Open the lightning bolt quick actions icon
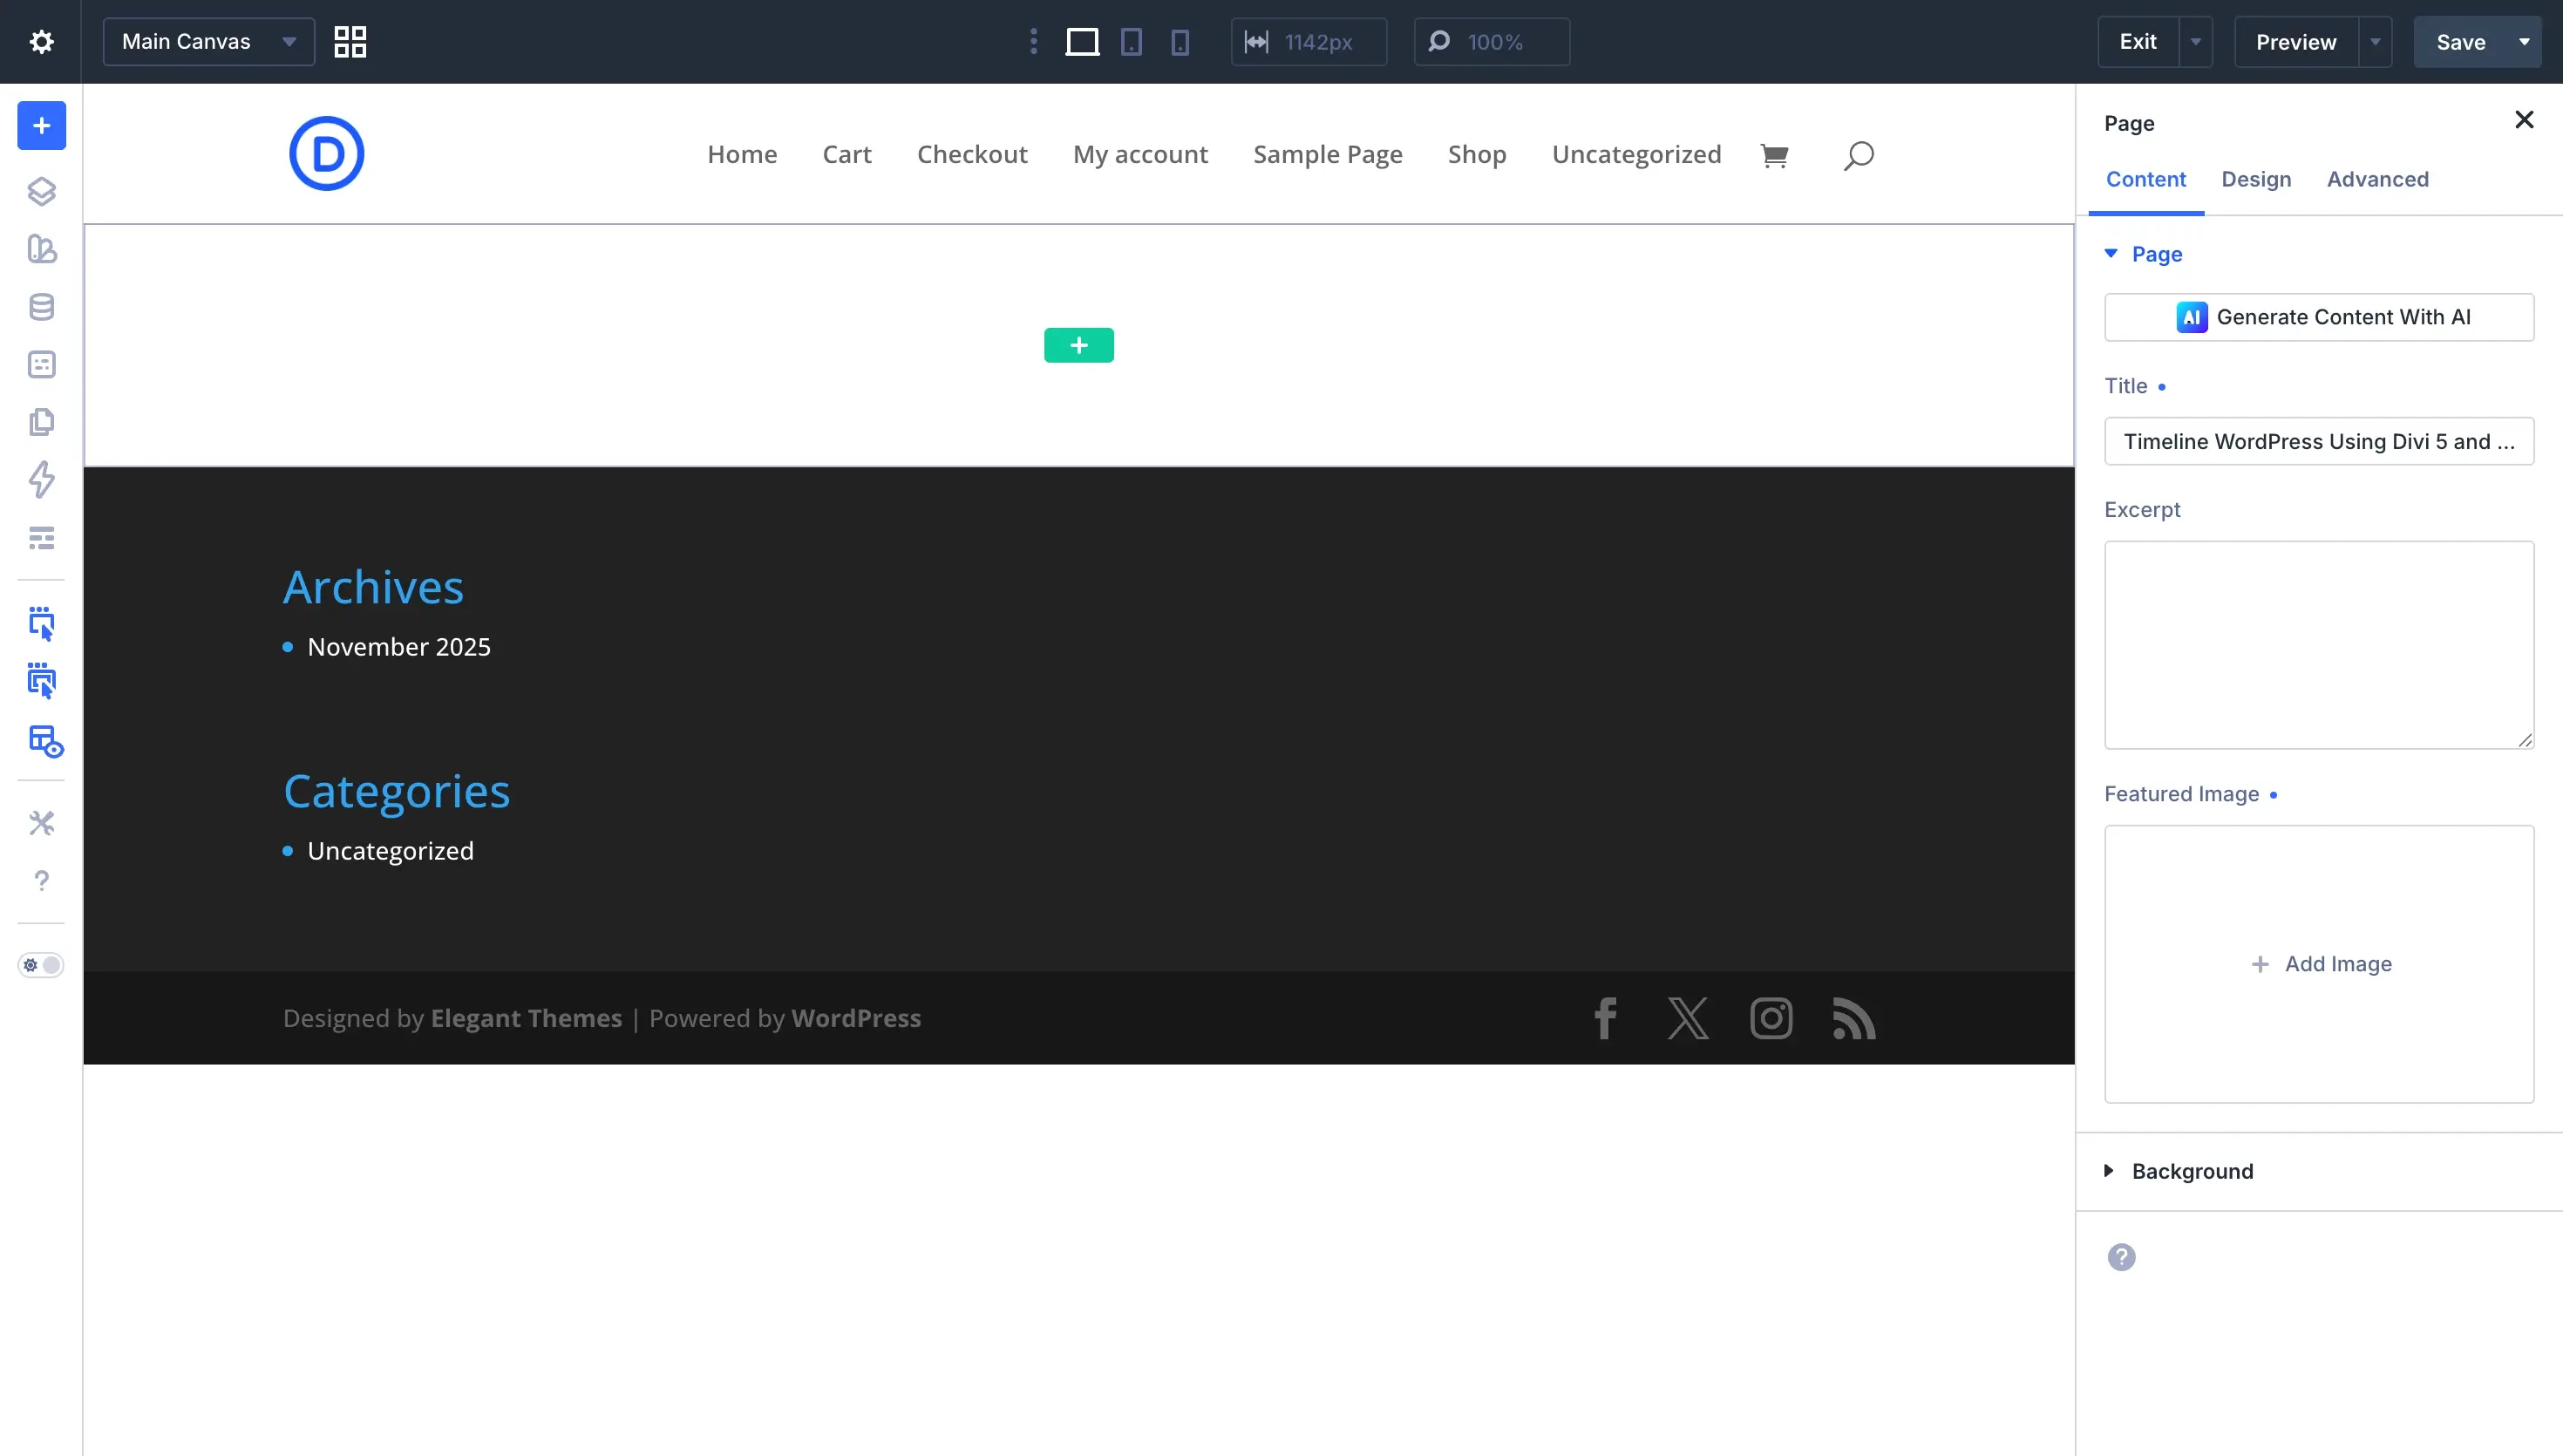Viewport: 2563px width, 1456px height. pyautogui.click(x=41, y=480)
